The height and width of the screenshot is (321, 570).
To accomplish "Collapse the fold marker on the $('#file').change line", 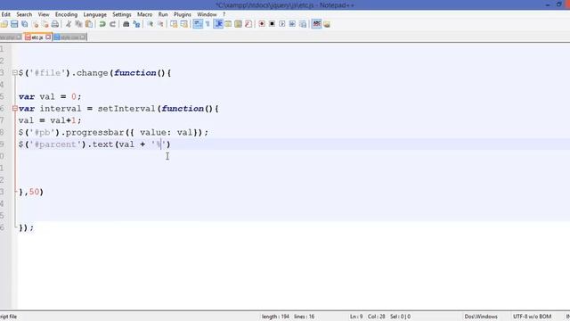I will pyautogui.click(x=15, y=73).
